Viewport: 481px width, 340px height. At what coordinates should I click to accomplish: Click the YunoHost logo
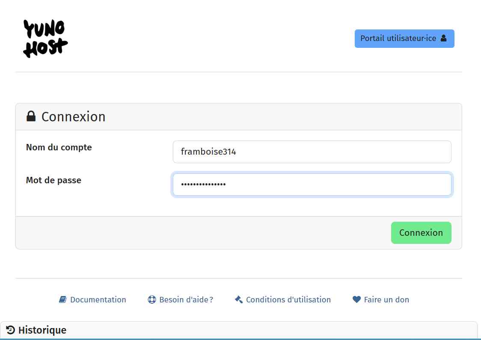click(45, 39)
